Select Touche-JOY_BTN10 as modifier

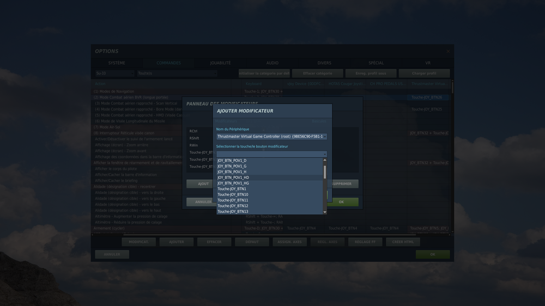[x=269, y=194]
